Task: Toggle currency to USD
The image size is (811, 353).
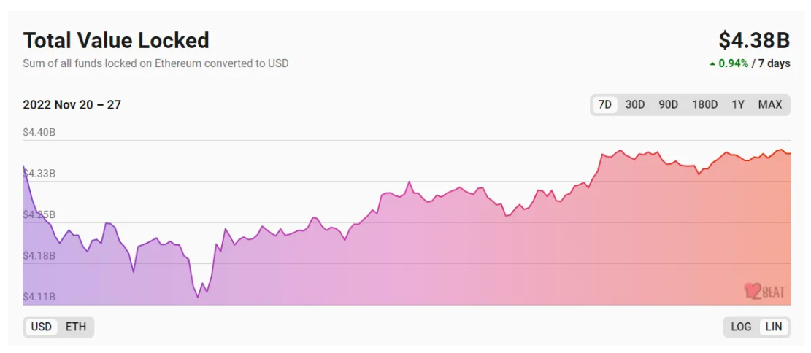Action: point(42,327)
